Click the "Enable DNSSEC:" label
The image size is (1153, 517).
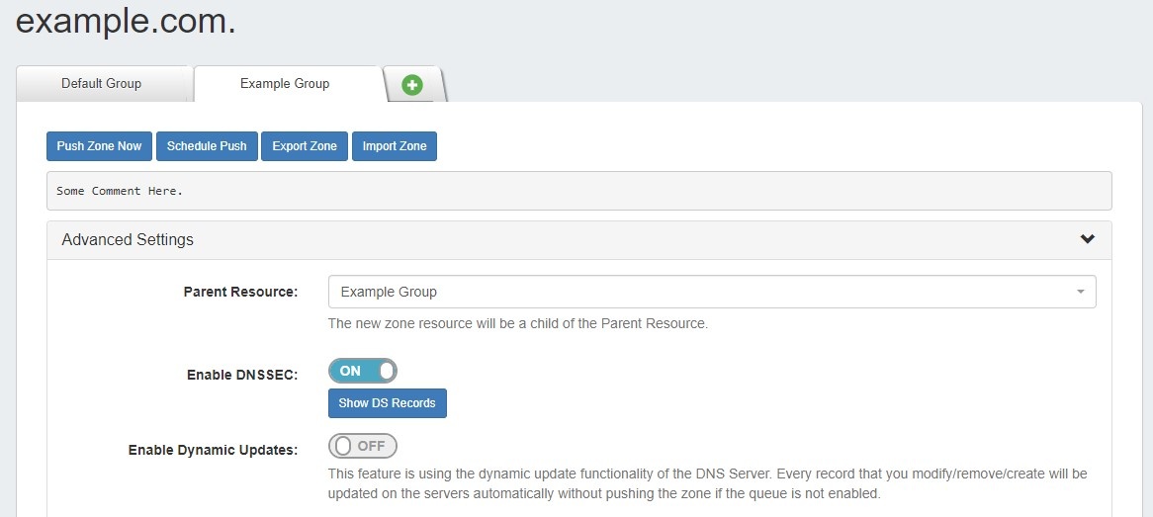[x=242, y=375]
